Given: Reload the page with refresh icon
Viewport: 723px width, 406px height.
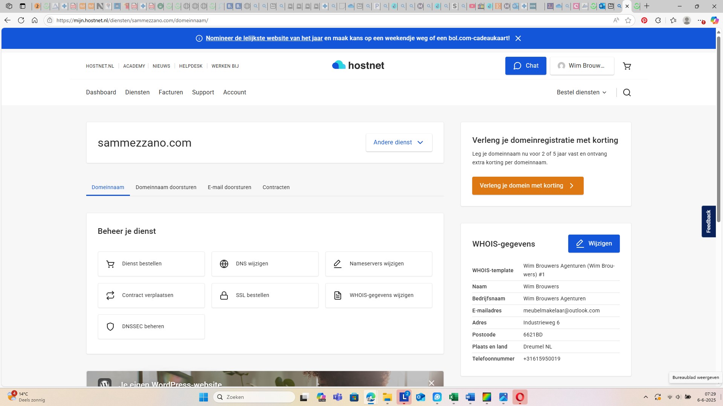Looking at the screenshot, I should tap(21, 20).
